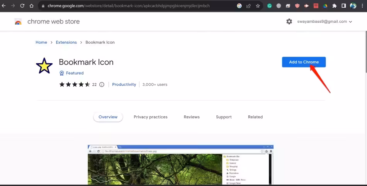Open the Chrome profile avatar
The height and width of the screenshot is (186, 367).
(x=353, y=6)
